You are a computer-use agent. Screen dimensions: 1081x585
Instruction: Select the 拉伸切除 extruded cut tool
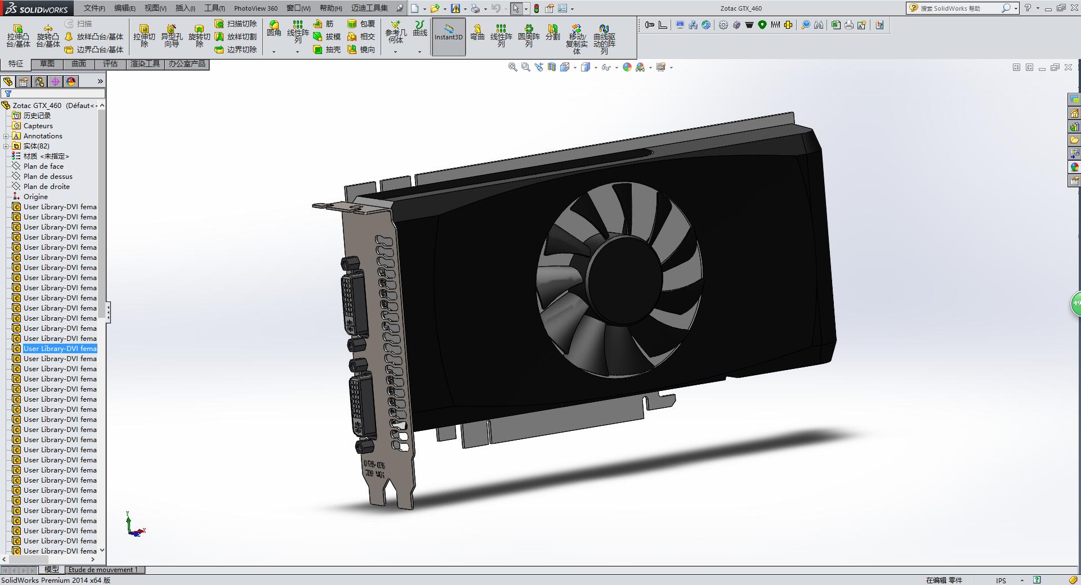(144, 36)
